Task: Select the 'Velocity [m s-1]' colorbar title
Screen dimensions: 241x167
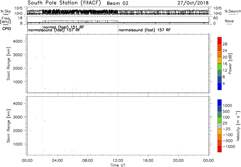Action: tap(238, 126)
